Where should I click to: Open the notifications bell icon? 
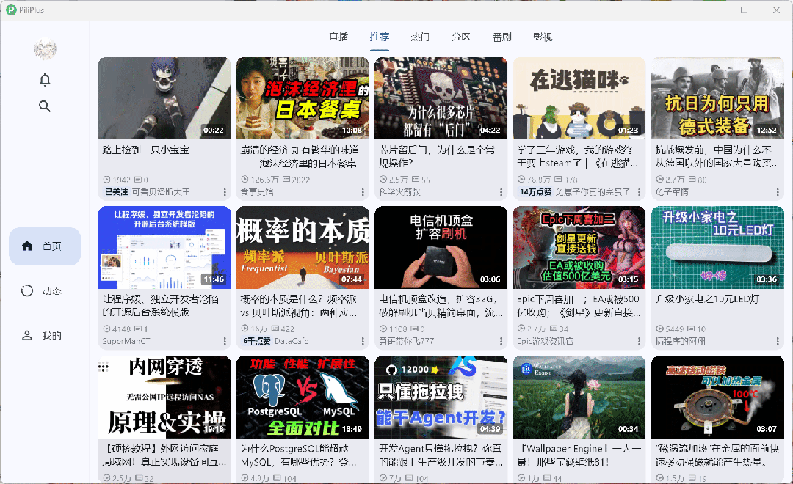click(45, 79)
